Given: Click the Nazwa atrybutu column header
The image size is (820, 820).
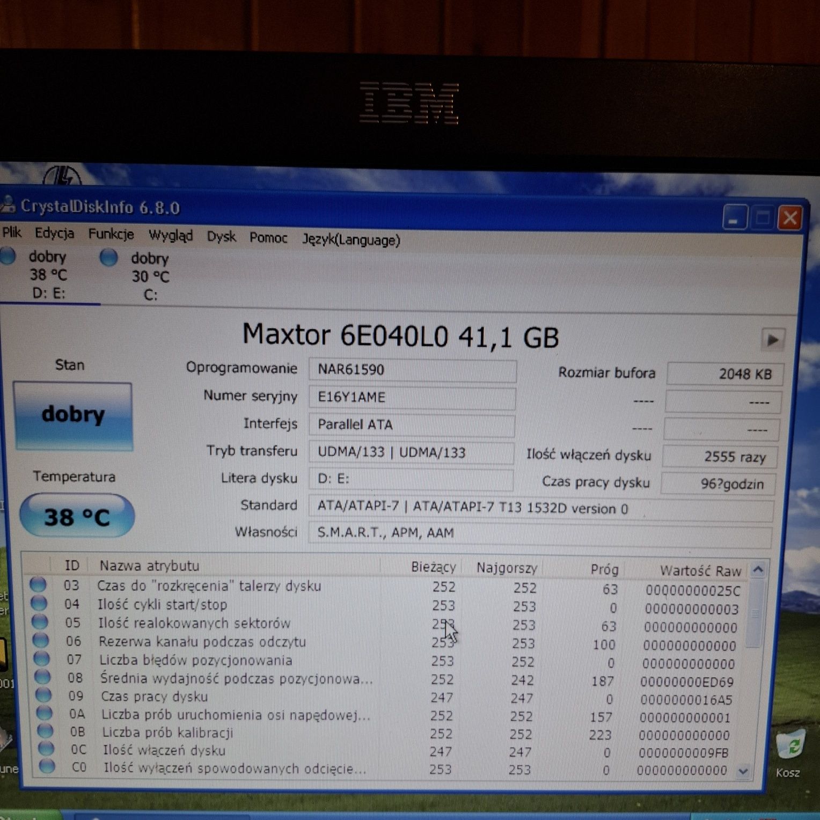Looking at the screenshot, I should pyautogui.click(x=149, y=566).
